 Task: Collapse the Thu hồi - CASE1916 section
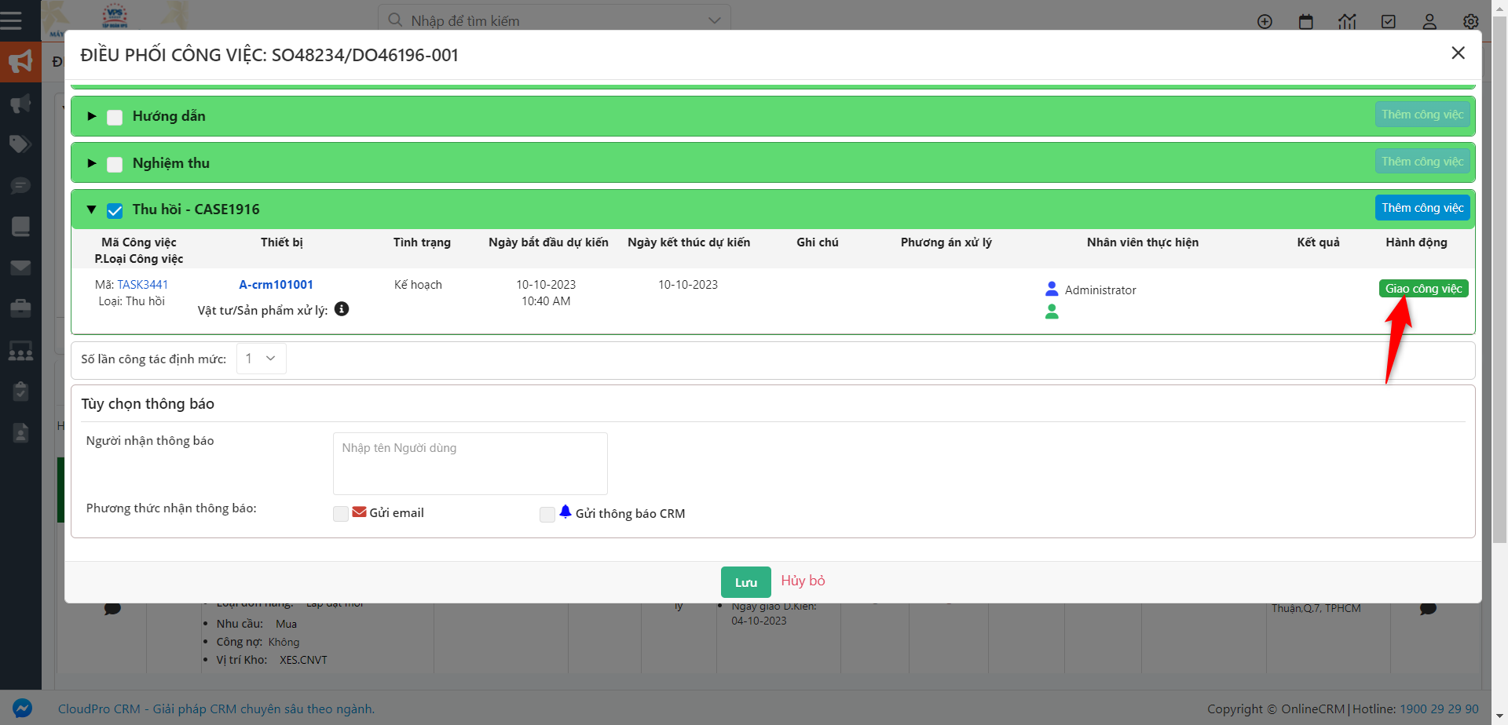[x=91, y=209]
